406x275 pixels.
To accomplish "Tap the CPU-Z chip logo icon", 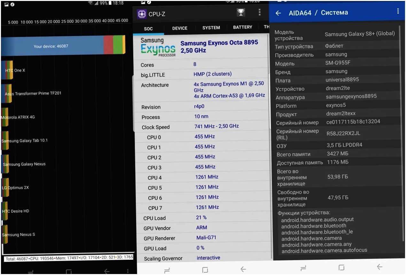I will (142, 14).
